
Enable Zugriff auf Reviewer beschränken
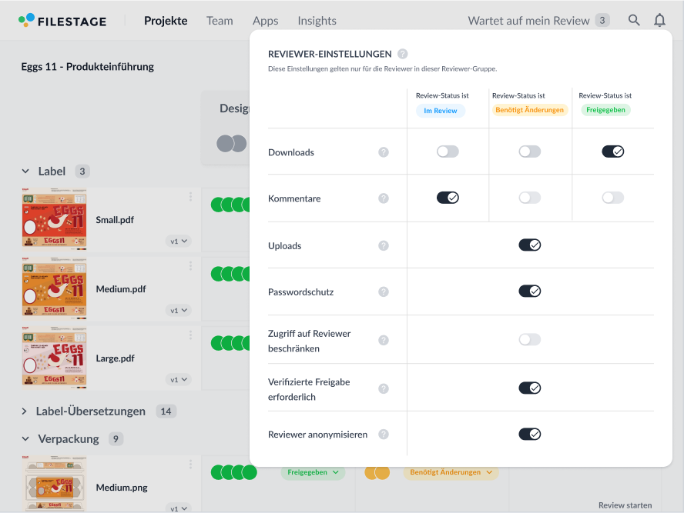coord(530,339)
